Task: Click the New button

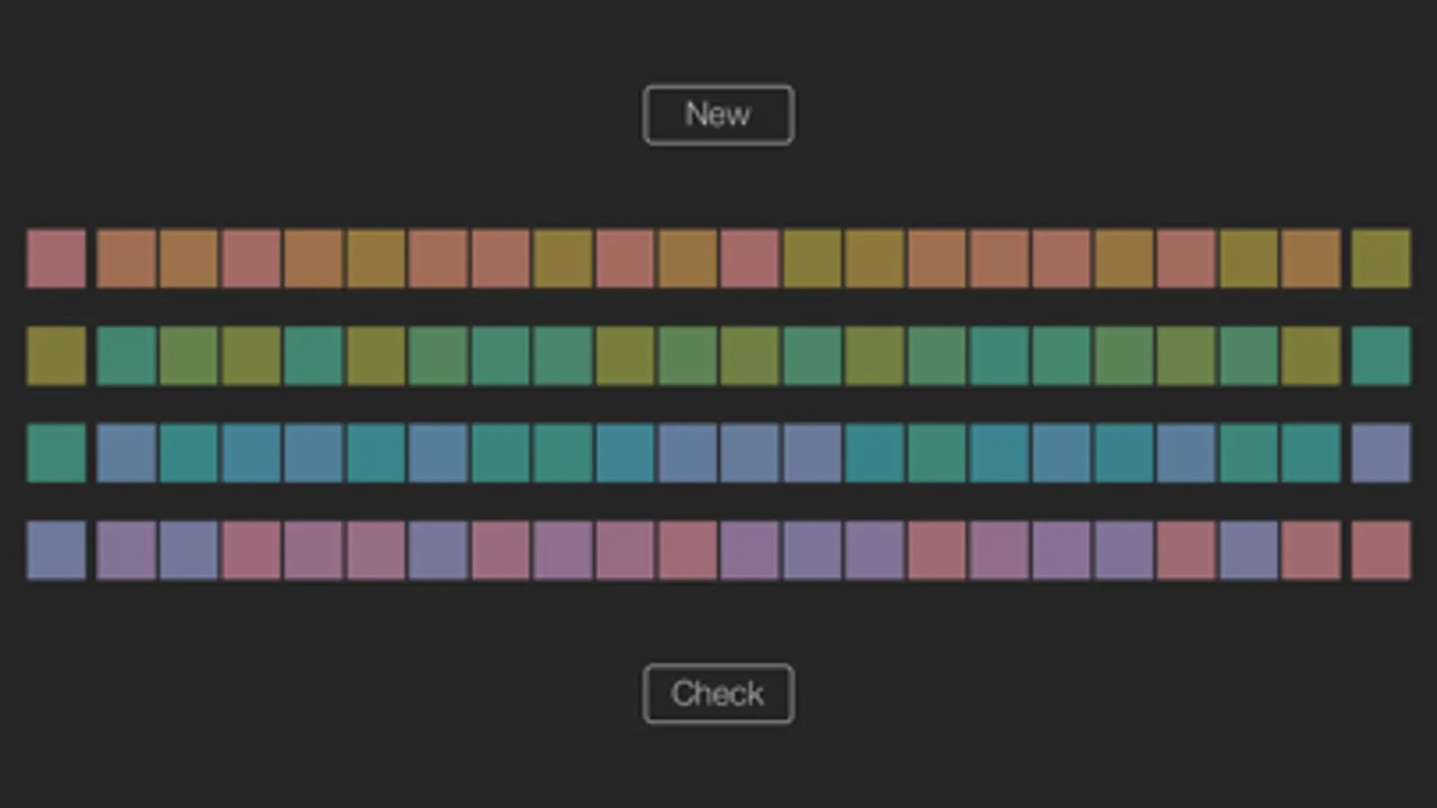Action: pyautogui.click(x=718, y=115)
